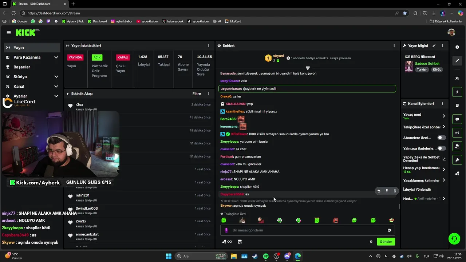Click the lightning bolt icon in right rail
Viewport: 466px width, 262px height.
457,92
